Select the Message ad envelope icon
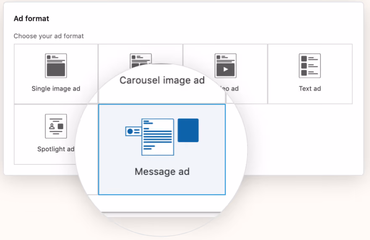The width and height of the screenshot is (370, 240). click(162, 137)
